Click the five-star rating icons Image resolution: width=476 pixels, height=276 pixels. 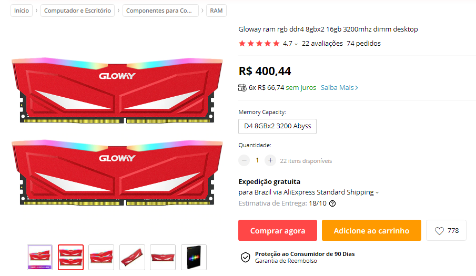click(259, 43)
